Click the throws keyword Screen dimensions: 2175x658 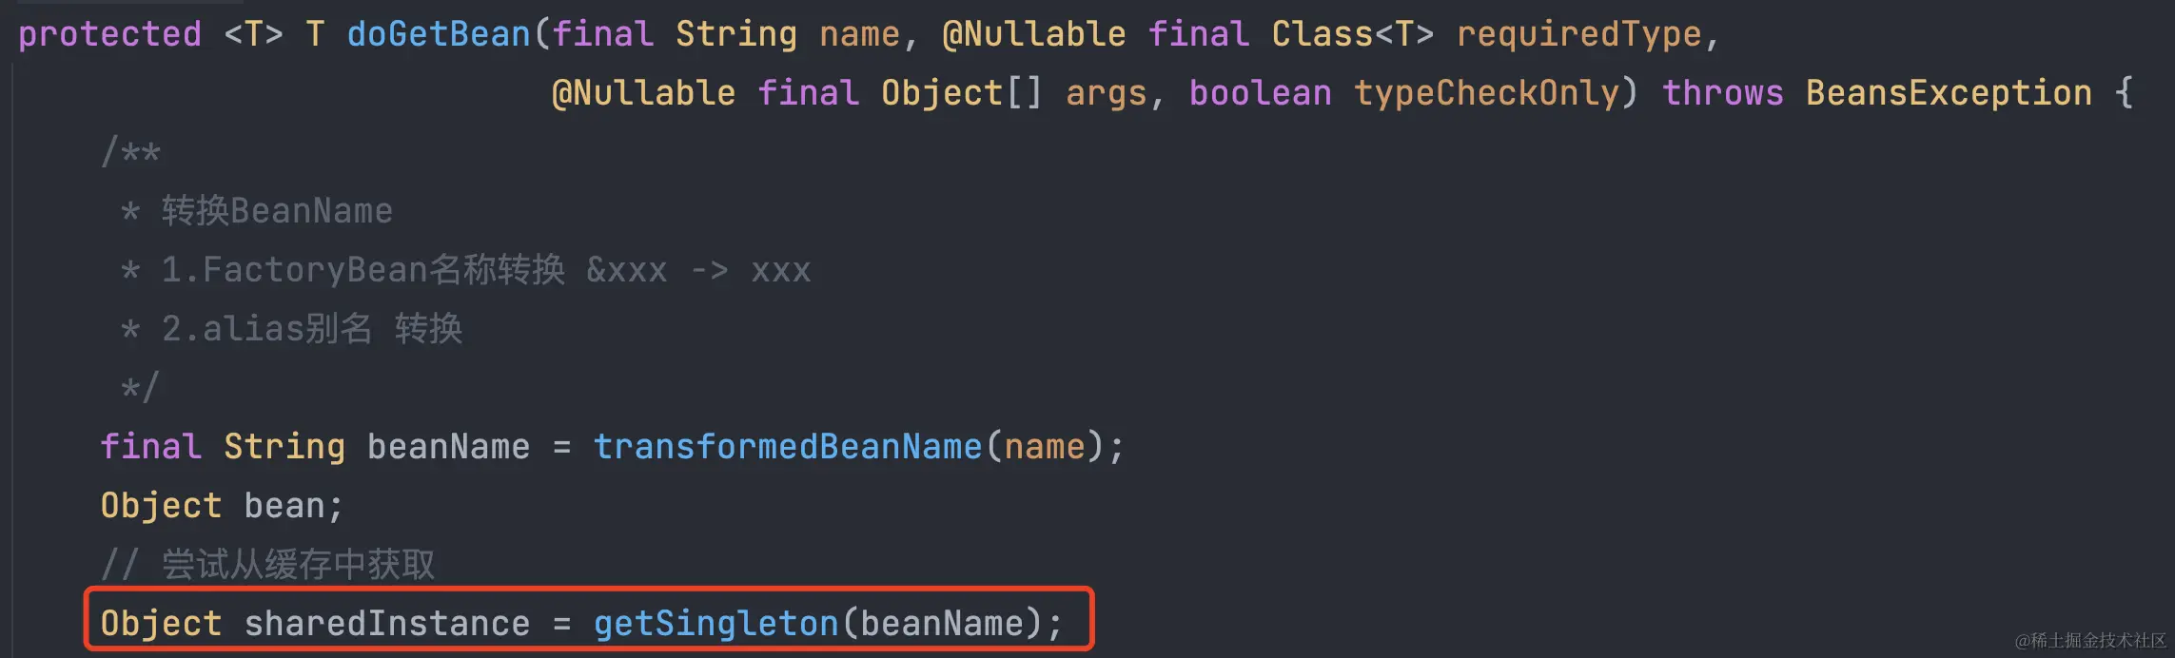pyautogui.click(x=1723, y=93)
